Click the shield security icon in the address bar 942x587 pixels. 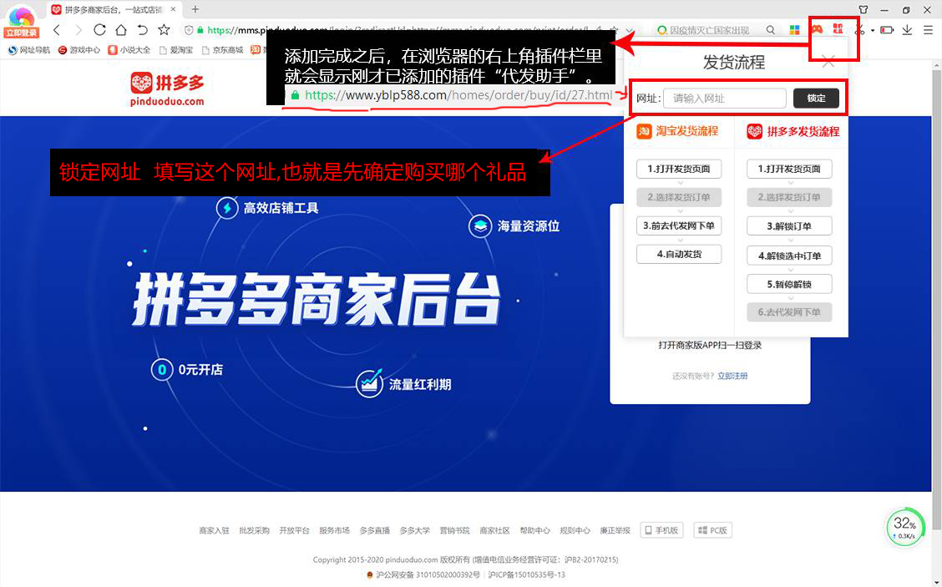(189, 30)
